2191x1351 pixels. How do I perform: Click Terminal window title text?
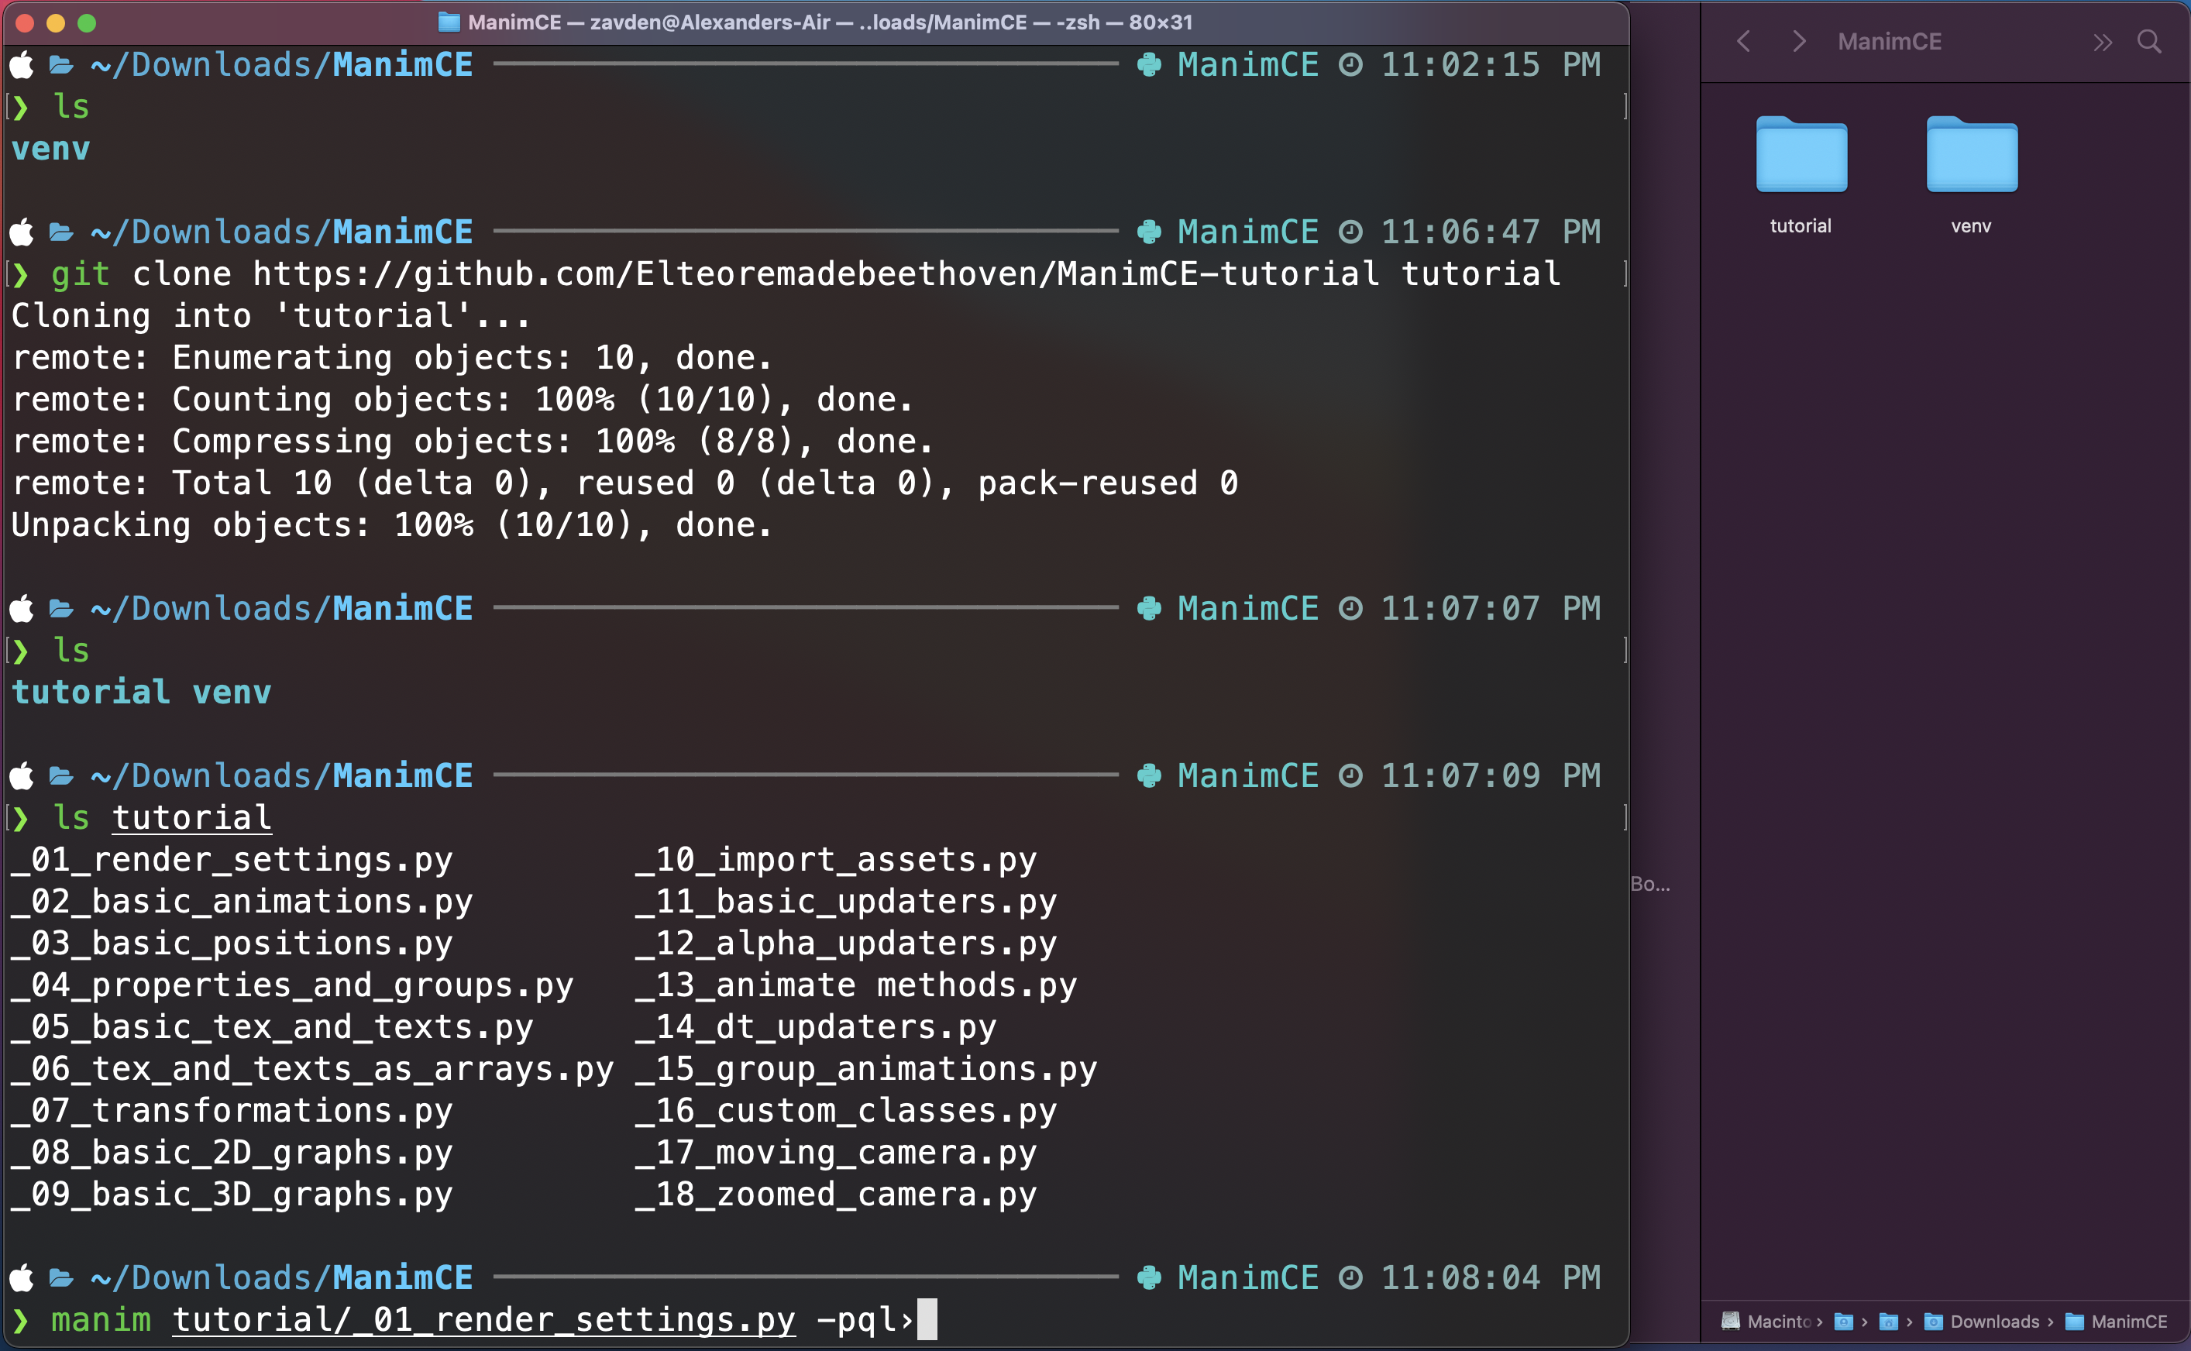830,22
